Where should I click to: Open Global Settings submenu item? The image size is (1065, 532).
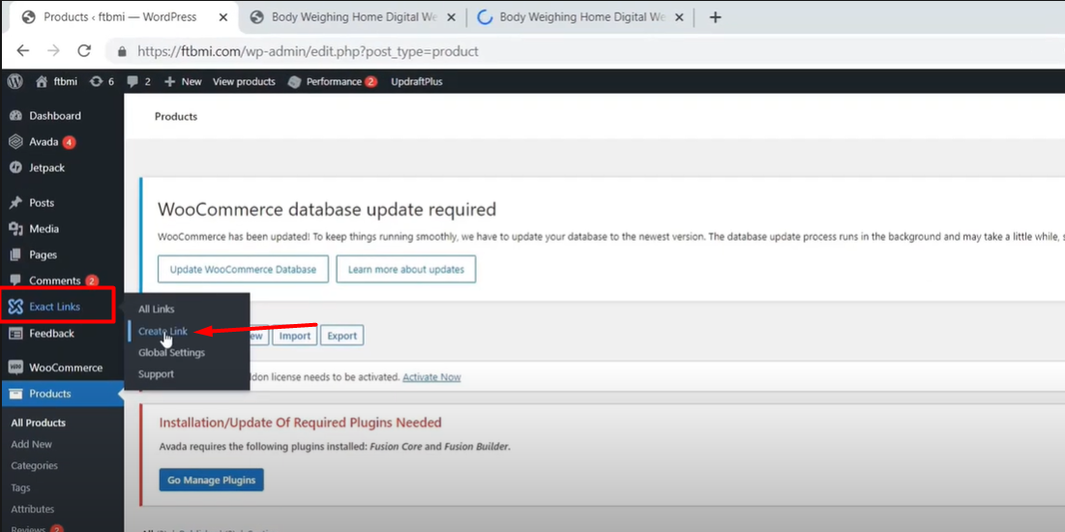pyautogui.click(x=171, y=353)
